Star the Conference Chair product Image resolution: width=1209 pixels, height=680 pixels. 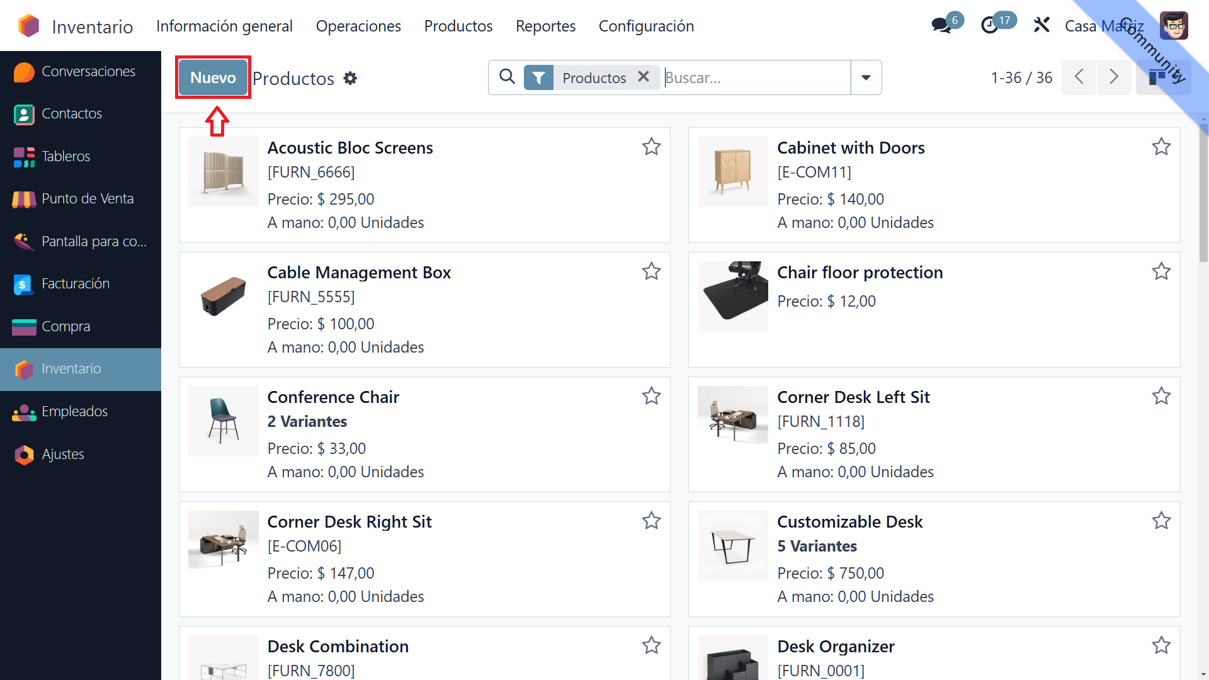point(651,396)
